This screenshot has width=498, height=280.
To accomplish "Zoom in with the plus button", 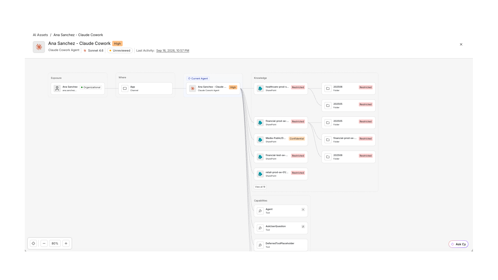I will pyautogui.click(x=66, y=243).
